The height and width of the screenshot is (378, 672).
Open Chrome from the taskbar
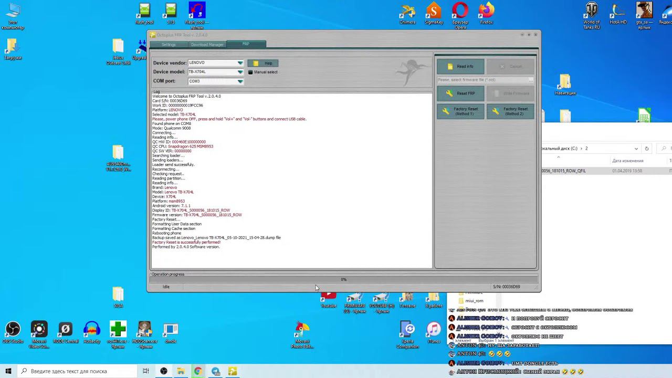(198, 371)
